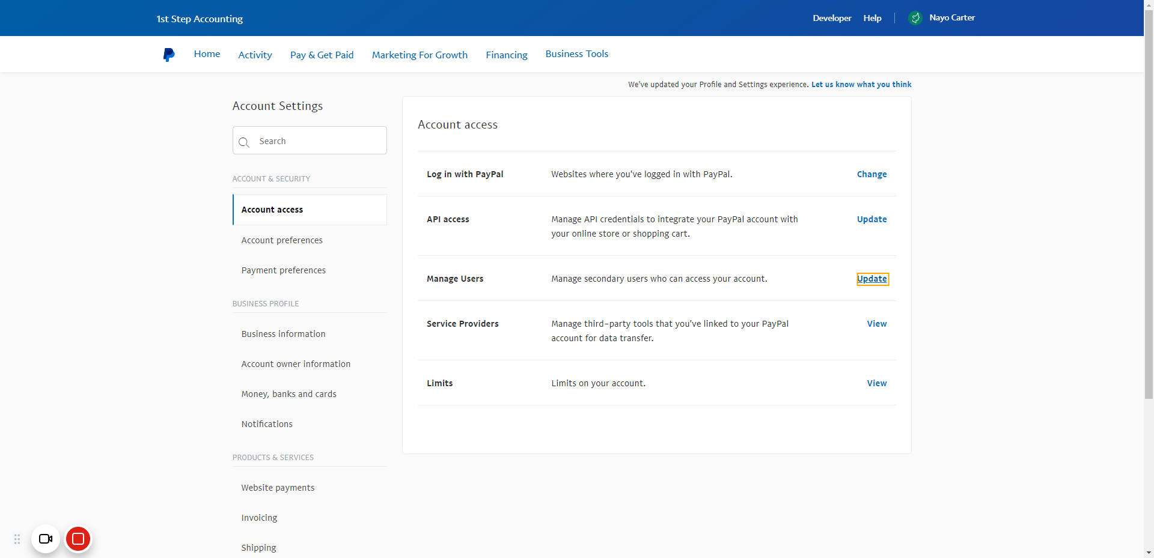Viewport: 1154px width, 558px height.
Task: Open the Financing menu
Action: 507,55
